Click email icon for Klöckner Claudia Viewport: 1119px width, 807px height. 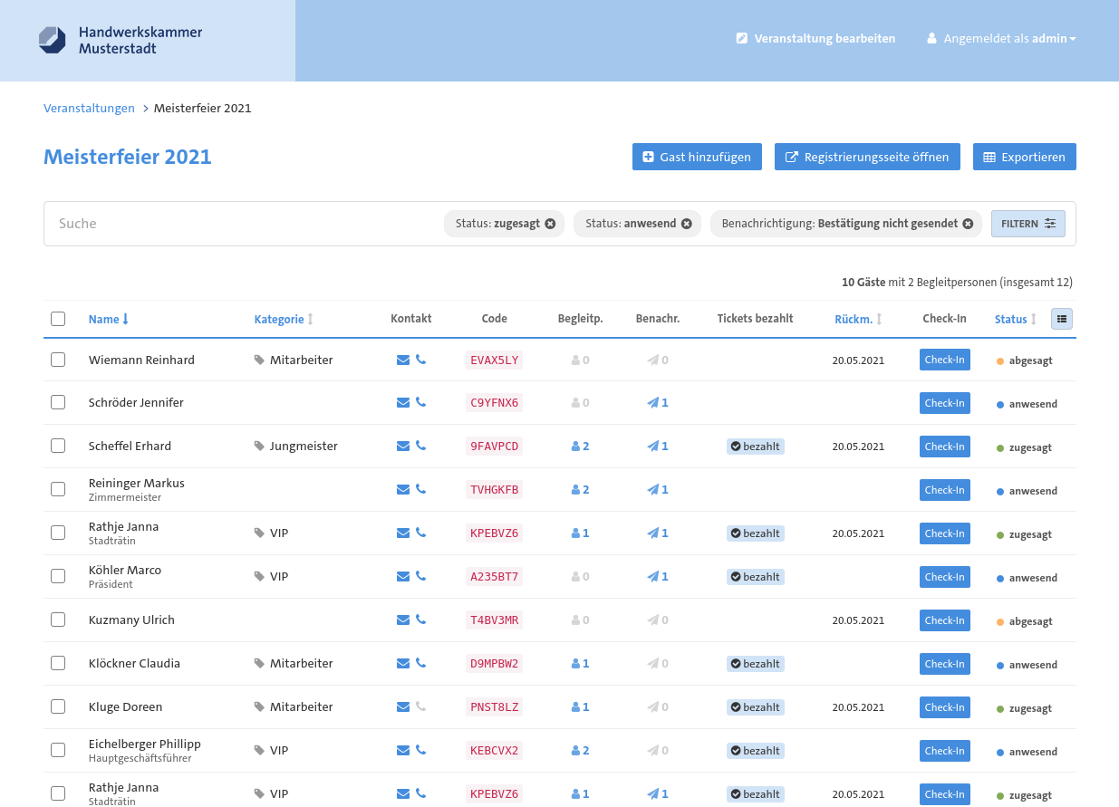click(403, 663)
